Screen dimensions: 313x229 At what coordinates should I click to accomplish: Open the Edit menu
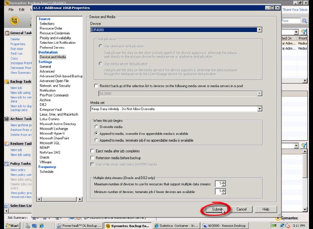[x=22, y=10]
